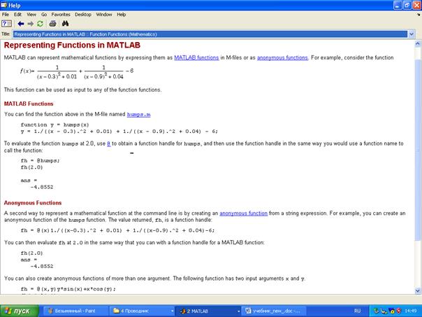Expand the Title dropdown arrow
422x317 pixels.
point(412,34)
